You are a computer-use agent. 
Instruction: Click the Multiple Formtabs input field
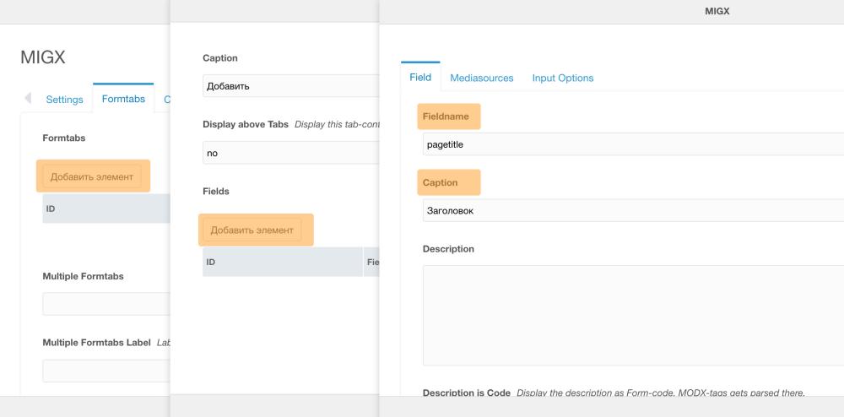(x=106, y=304)
